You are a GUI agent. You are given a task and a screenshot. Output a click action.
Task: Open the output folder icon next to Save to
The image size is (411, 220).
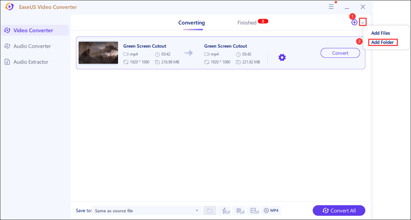[x=210, y=211]
